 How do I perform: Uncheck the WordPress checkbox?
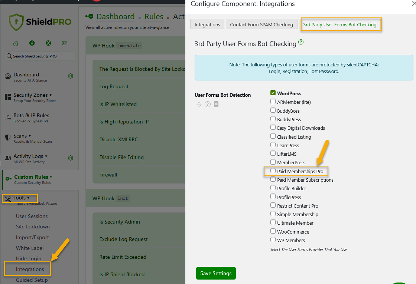273,93
